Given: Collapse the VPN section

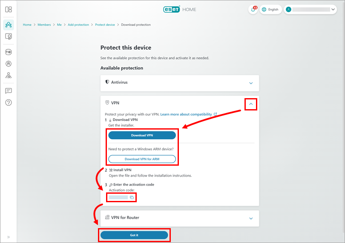Looking at the screenshot, I should [251, 104].
